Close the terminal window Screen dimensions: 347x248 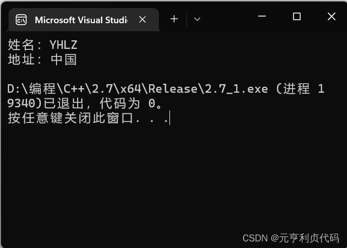[x=331, y=16]
